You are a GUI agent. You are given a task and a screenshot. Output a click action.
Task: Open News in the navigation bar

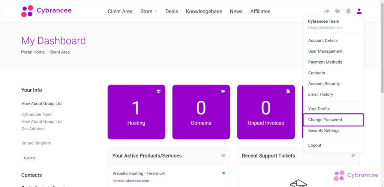point(236,12)
